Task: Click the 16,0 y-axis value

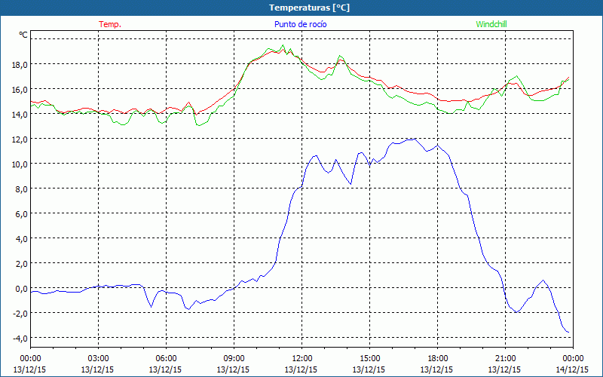Action: (x=20, y=90)
